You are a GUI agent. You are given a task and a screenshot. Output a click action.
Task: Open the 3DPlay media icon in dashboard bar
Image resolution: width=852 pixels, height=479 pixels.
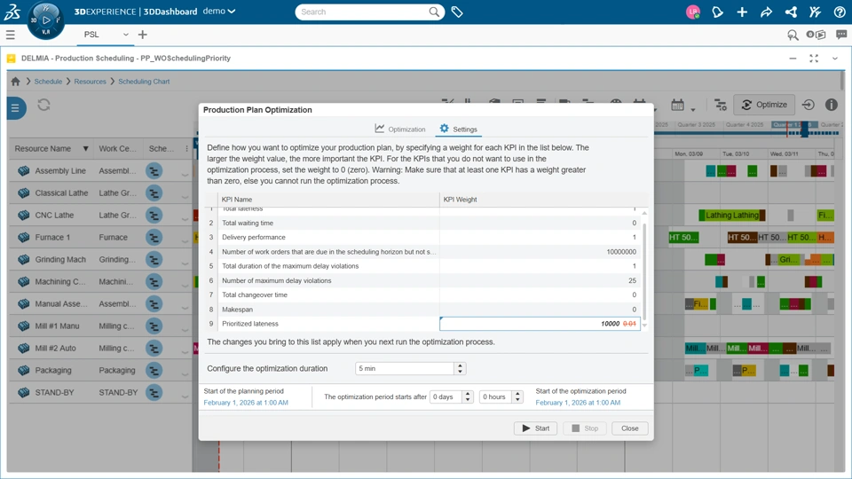pos(816,35)
